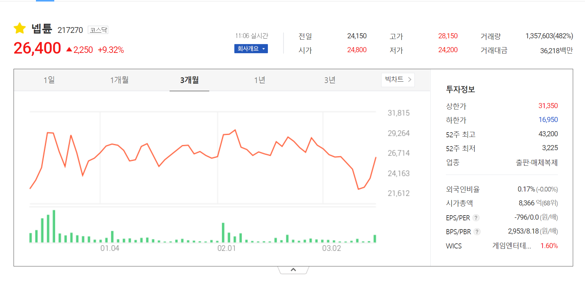Viewport: 585px width, 281px height.
Task: Click the 코스닥 market badge
Action: pos(98,30)
